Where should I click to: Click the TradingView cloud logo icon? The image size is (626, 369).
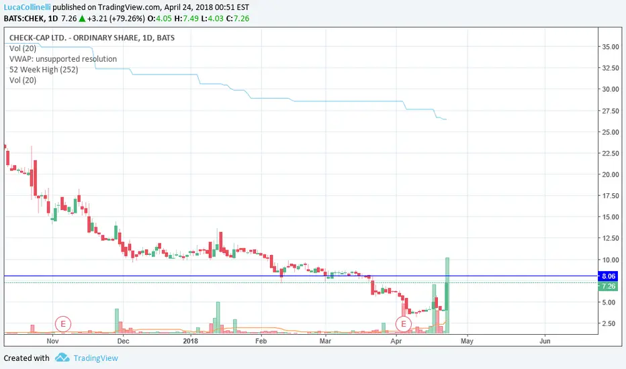tap(62, 358)
